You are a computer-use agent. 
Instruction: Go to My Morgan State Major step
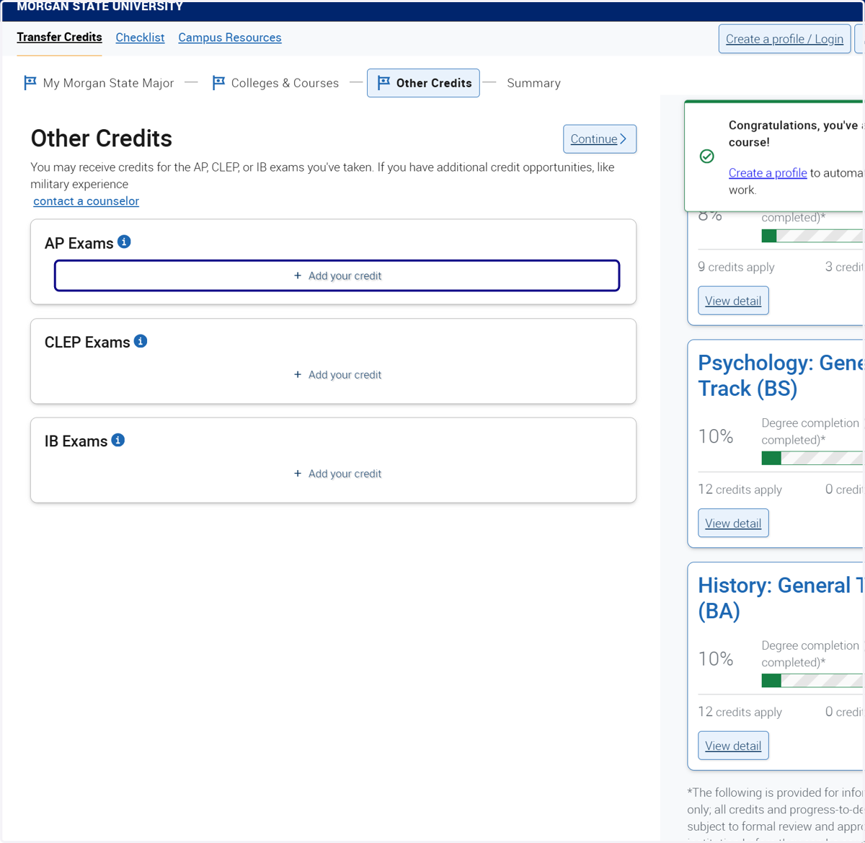(x=99, y=83)
